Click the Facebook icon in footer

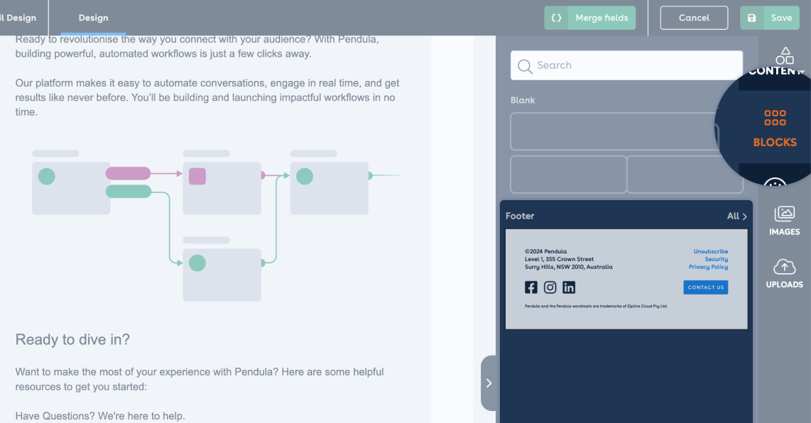point(531,287)
